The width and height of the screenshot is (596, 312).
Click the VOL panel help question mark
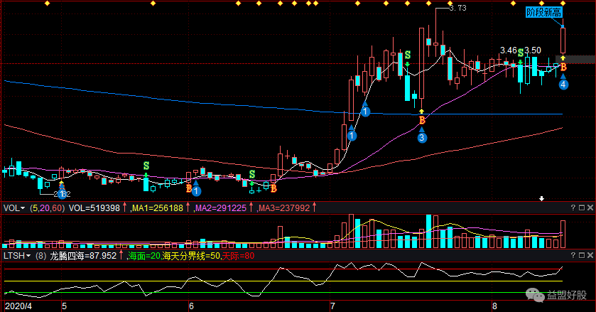[x=573, y=208]
